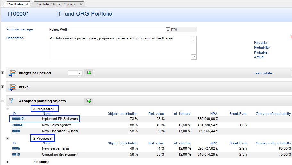Click Gross profit probability header in Proposal table
This screenshot has height=165, width=292.
pos(273,143)
